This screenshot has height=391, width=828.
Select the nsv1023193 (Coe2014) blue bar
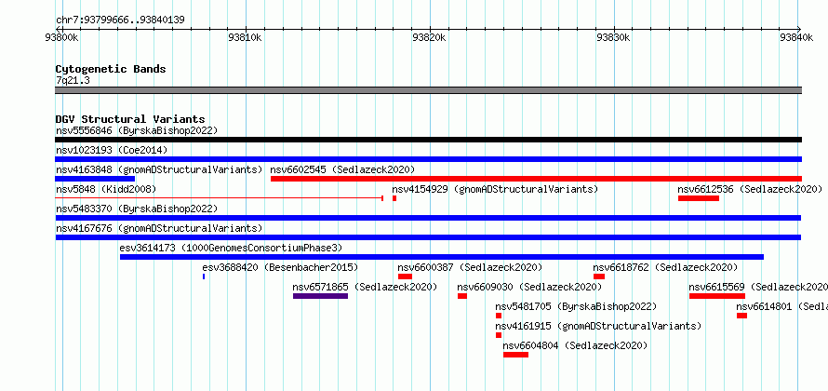(x=428, y=159)
